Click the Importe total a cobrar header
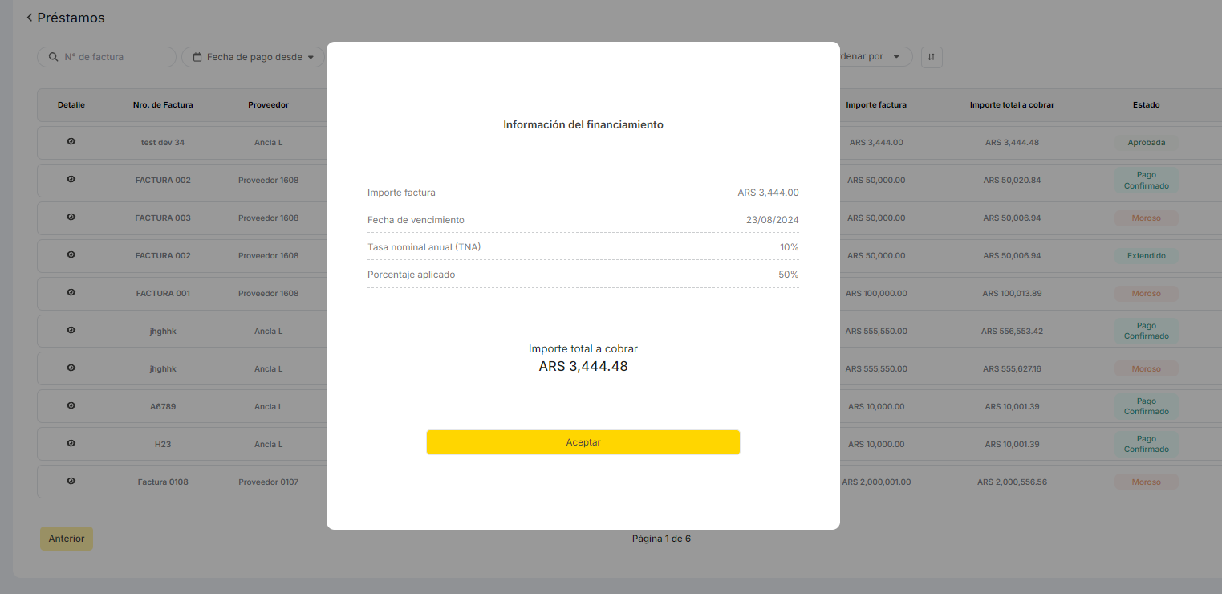 tap(1012, 105)
